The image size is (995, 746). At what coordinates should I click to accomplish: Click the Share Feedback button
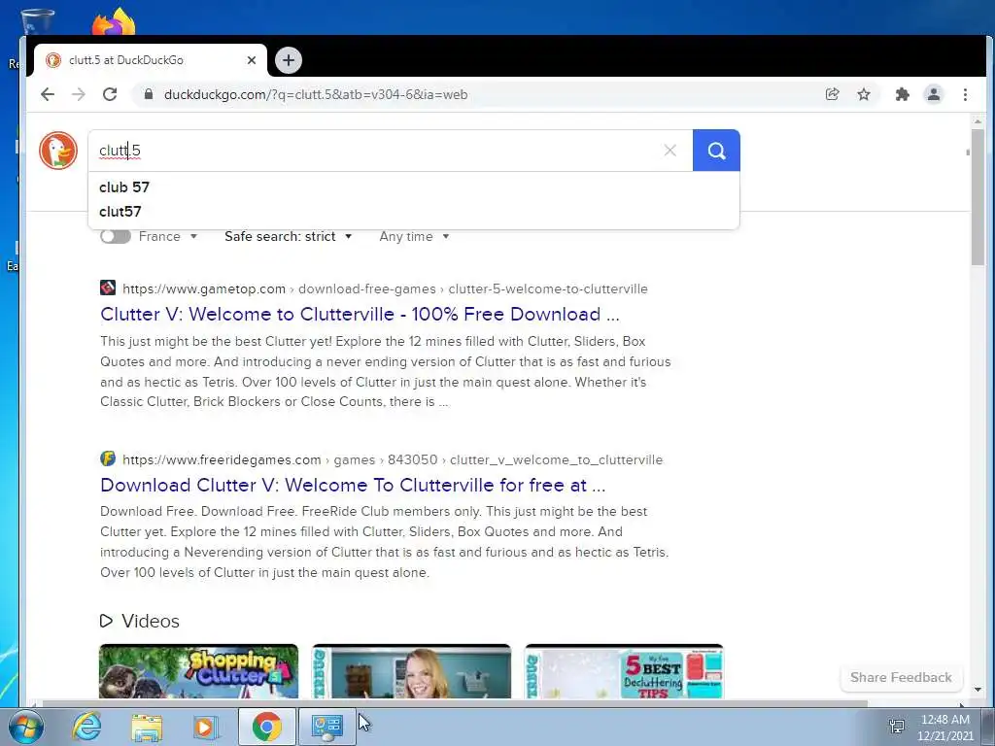tap(901, 677)
